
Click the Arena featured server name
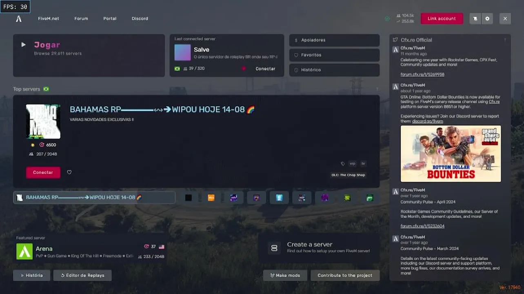[44, 248]
